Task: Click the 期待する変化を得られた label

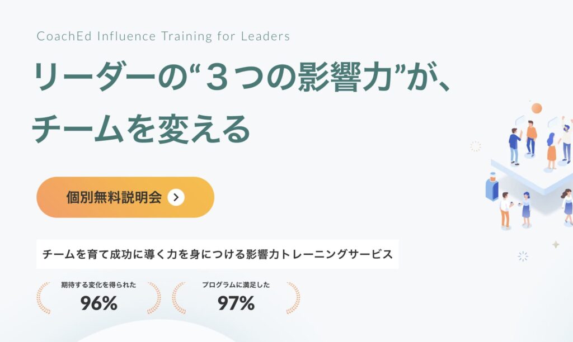Action: pyautogui.click(x=98, y=284)
